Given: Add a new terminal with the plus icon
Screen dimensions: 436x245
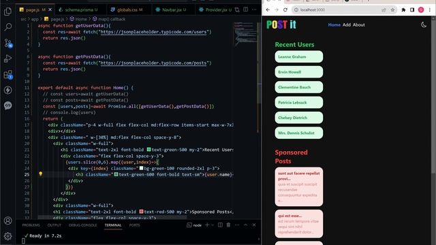Looking at the screenshot, I should click(207, 225).
